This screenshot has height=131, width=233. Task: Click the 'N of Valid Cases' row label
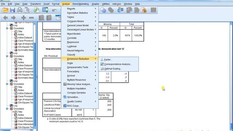click(x=52, y=115)
